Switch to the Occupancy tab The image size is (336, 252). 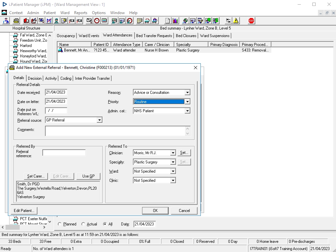click(x=66, y=36)
